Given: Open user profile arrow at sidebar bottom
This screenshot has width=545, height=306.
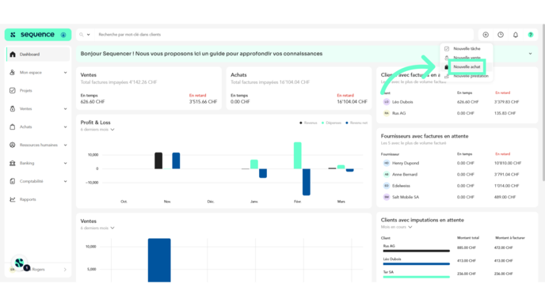Looking at the screenshot, I should click(65, 270).
